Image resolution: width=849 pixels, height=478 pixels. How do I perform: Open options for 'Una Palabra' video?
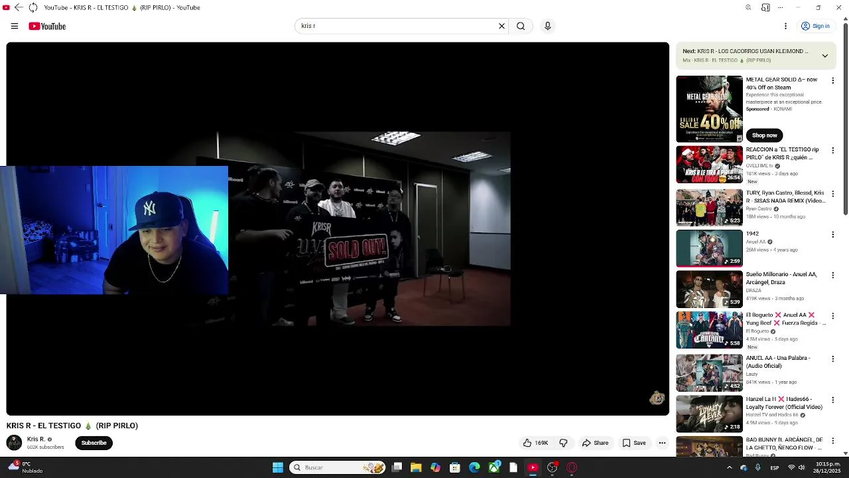tap(832, 359)
